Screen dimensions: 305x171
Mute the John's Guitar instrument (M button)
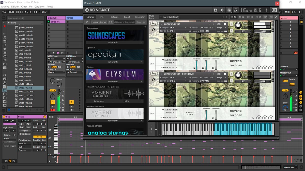coord(232,31)
